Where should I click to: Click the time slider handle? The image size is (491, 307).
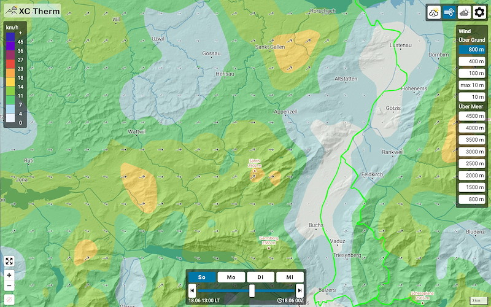coord(252,290)
